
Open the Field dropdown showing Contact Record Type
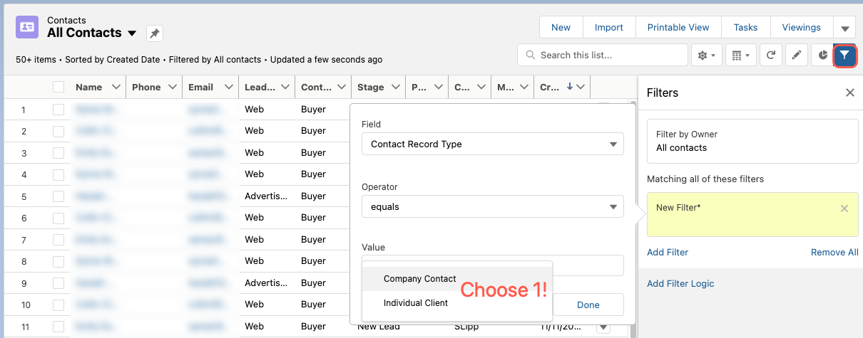click(492, 144)
